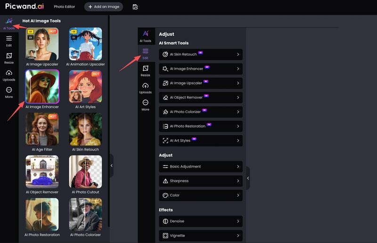Open the AI Image Enhancer thumbnail

[x=42, y=87]
